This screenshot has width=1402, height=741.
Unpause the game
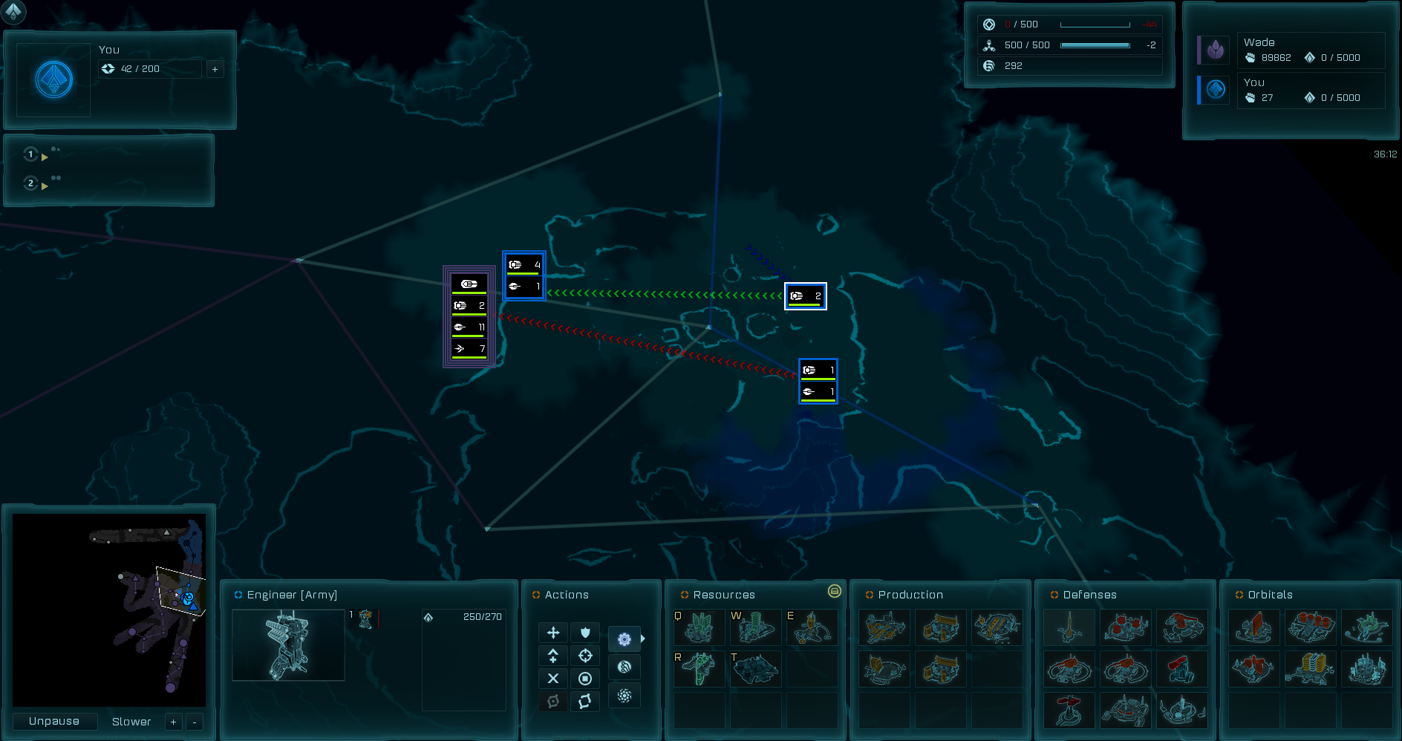click(54, 722)
